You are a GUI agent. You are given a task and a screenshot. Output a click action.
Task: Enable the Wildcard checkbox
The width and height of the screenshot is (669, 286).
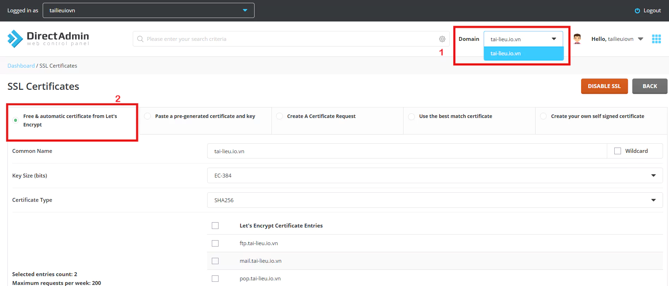tap(617, 151)
